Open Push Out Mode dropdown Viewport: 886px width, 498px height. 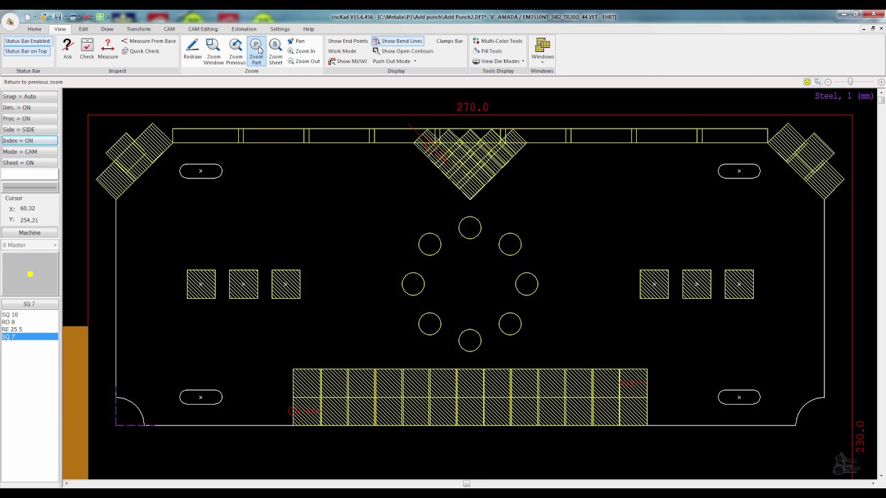pos(395,61)
